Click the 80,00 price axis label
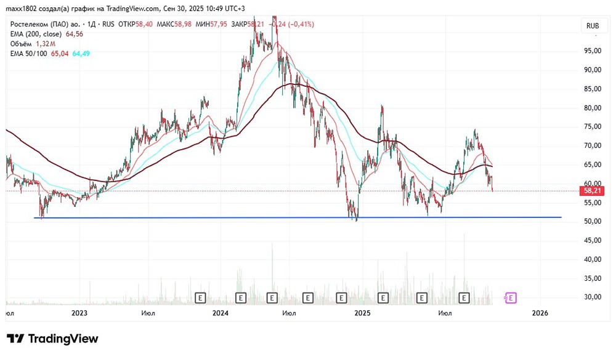The height and width of the screenshot is (356, 616). [x=593, y=108]
